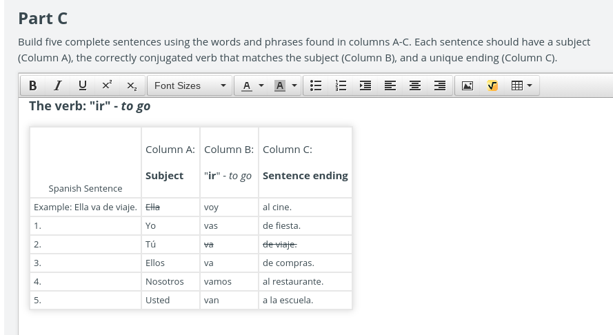Expand the background color dropdown arrow
This screenshot has width=613, height=335.
294,85
